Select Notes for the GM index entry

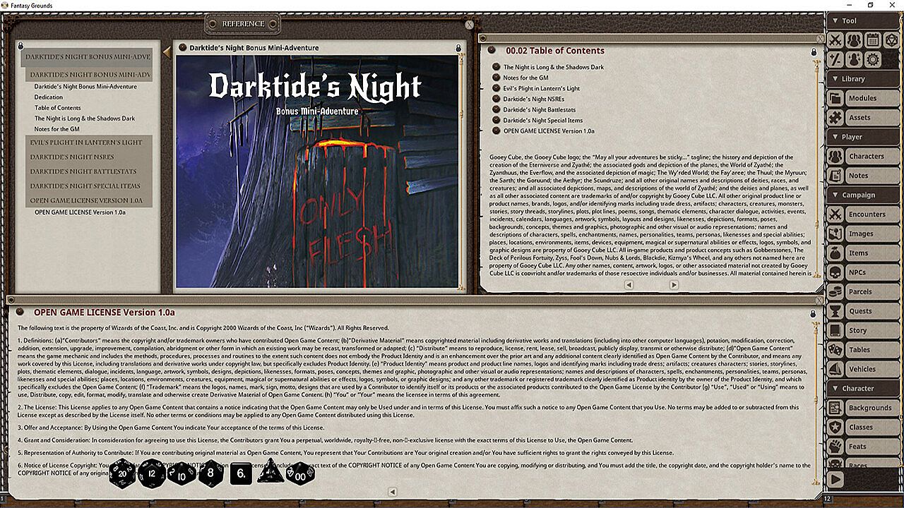point(57,129)
